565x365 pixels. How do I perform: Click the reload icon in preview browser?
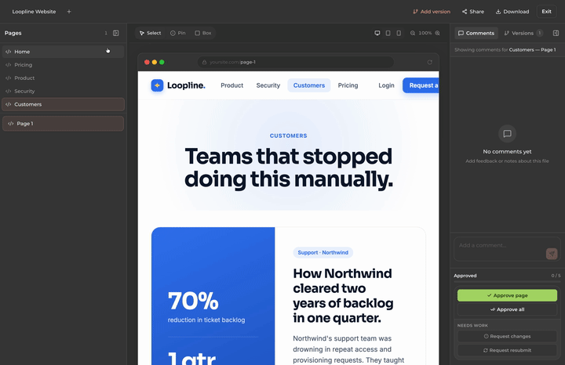tap(430, 62)
